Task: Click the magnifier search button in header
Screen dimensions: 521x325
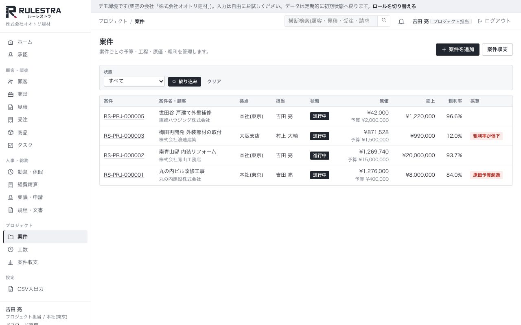Action: click(384, 21)
